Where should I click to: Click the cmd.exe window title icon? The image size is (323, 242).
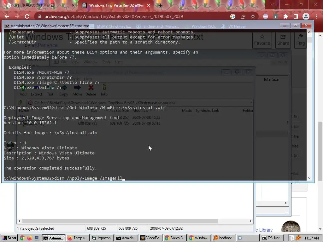7,26
